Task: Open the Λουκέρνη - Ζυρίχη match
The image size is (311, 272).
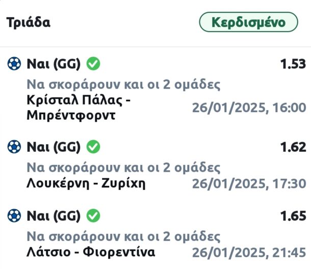Action: coord(86,183)
